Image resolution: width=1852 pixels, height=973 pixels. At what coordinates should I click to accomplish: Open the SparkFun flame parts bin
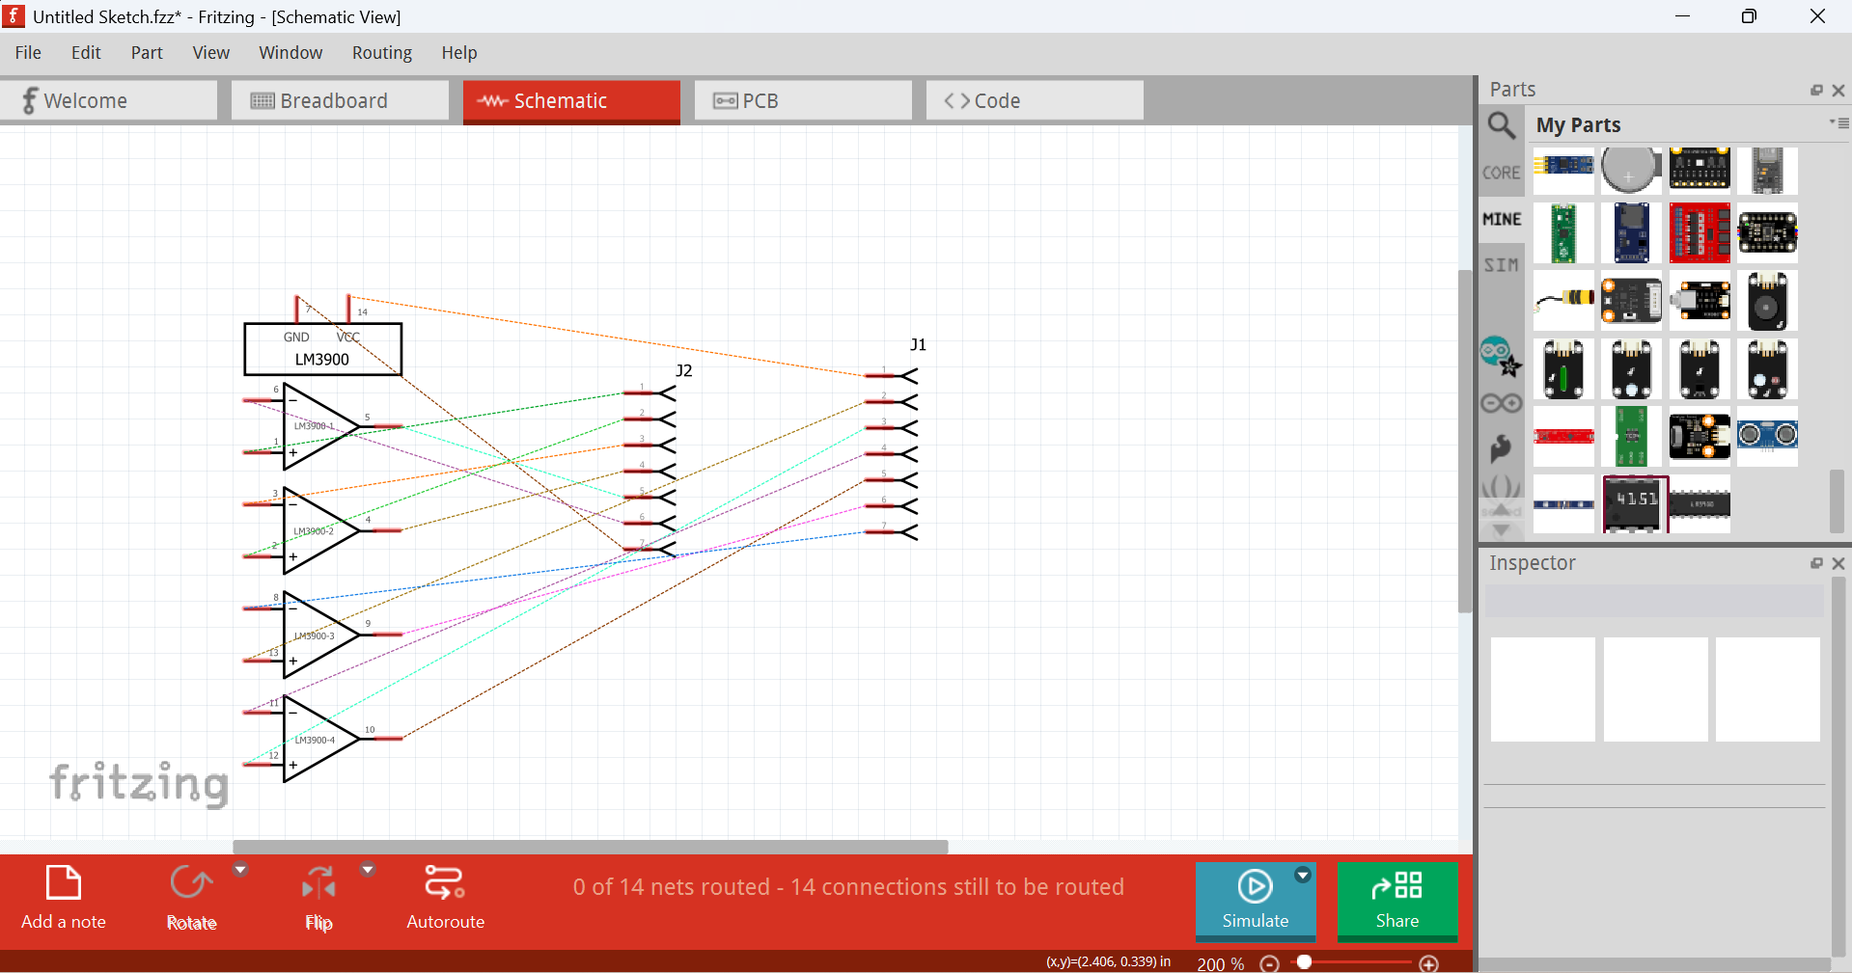tap(1501, 448)
